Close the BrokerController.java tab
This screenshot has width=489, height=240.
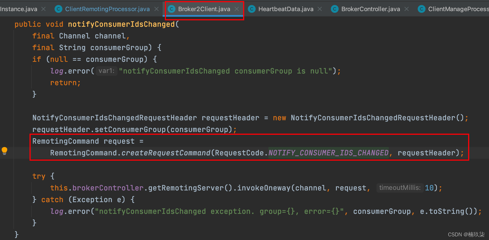point(407,9)
